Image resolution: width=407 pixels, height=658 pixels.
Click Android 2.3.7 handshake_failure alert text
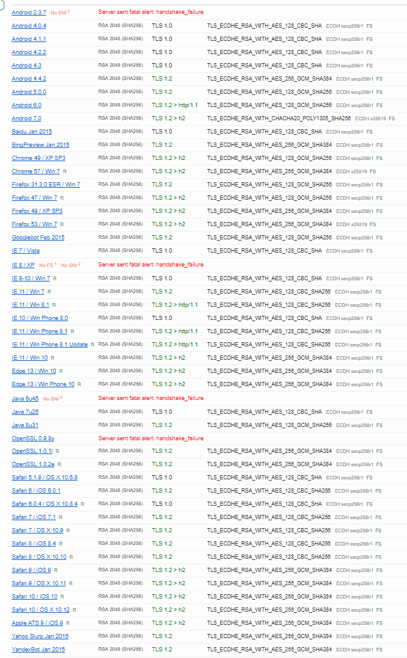pyautogui.click(x=151, y=12)
